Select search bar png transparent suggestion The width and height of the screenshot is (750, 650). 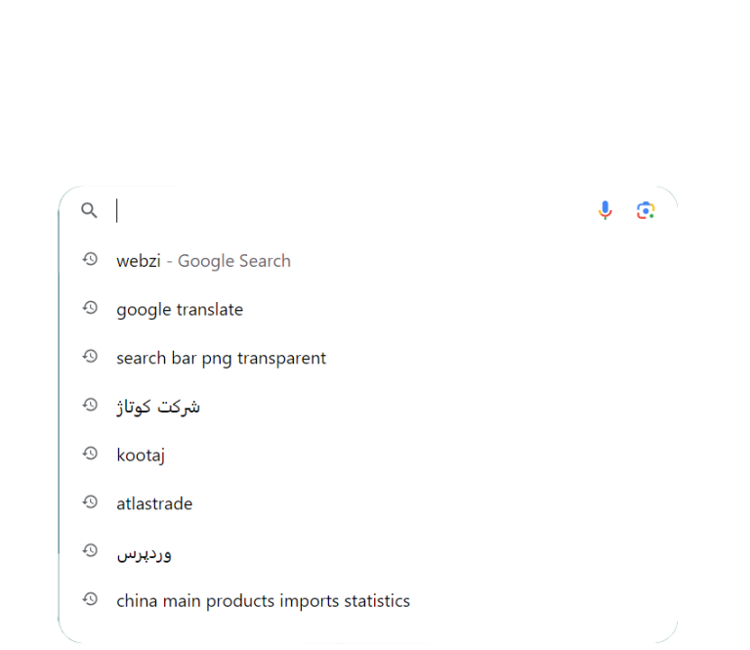pos(221,359)
